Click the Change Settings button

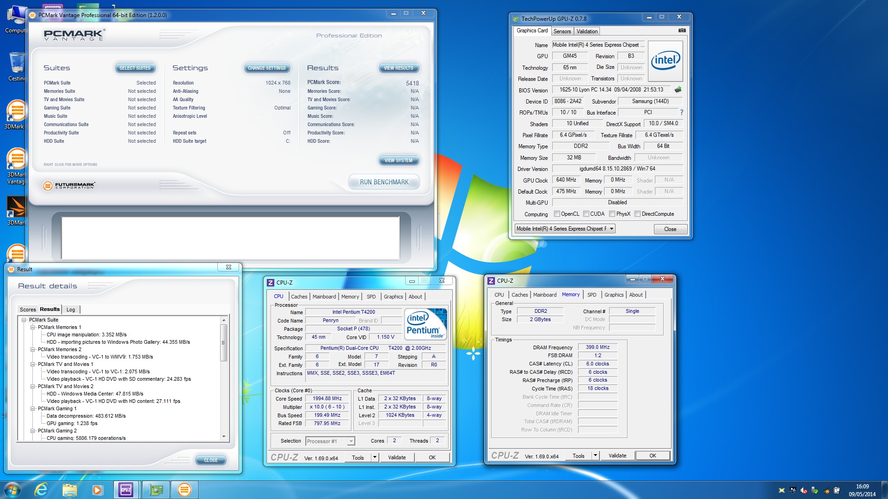[x=267, y=68]
